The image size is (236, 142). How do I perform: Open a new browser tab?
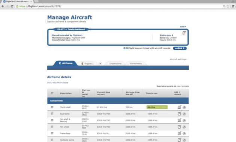pyautogui.click(x=36, y=1)
